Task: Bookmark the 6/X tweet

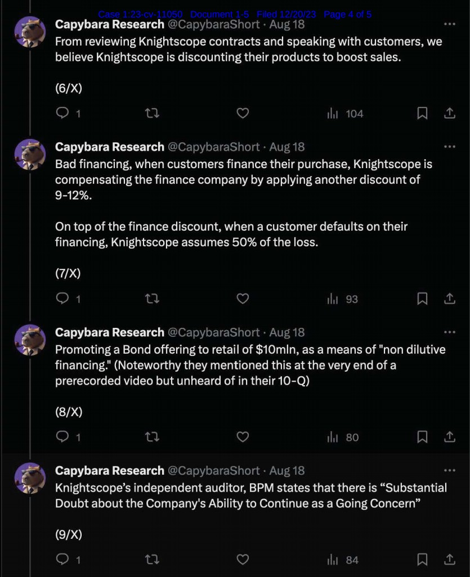Action: 422,114
